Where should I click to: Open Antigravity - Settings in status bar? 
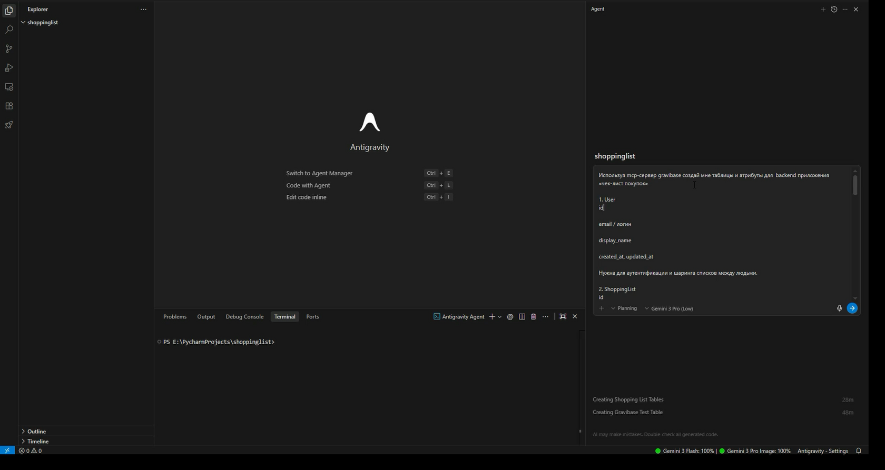(x=822, y=451)
